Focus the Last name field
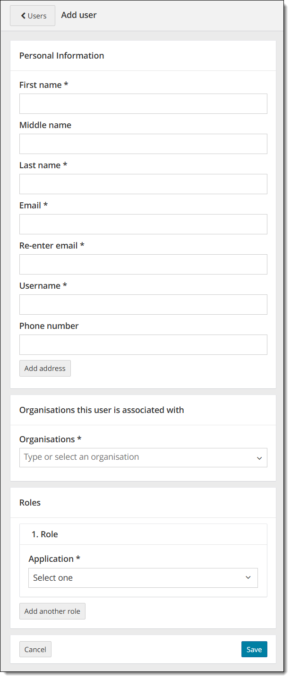Screen dimensions: 291x679 [x=143, y=184]
